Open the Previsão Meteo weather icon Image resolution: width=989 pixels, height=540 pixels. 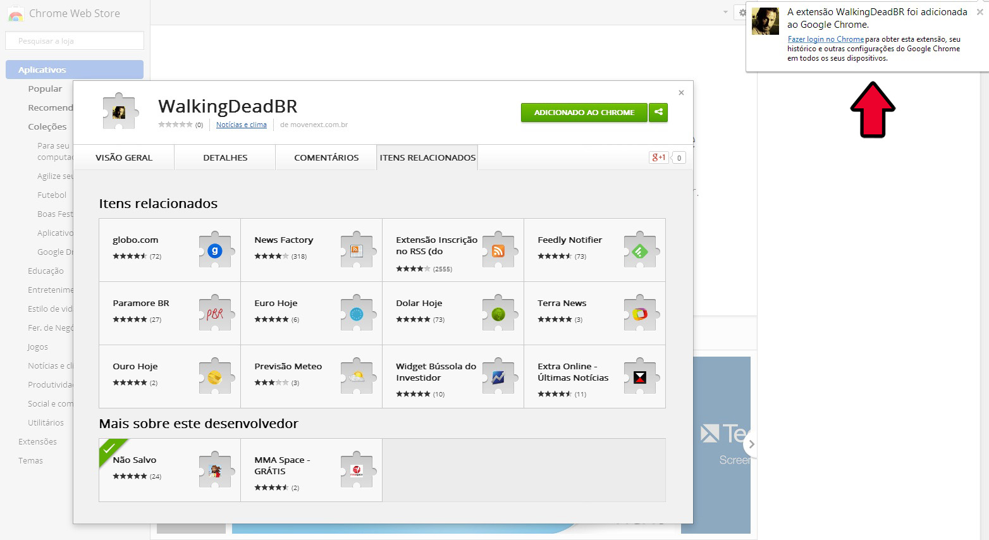[x=357, y=377]
